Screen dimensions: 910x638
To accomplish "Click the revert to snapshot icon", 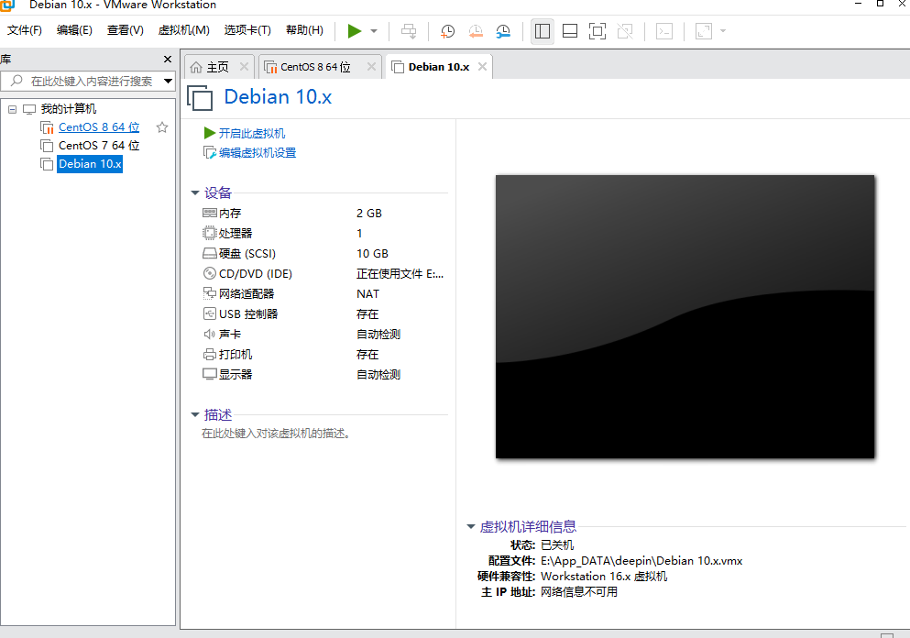I will pyautogui.click(x=476, y=31).
